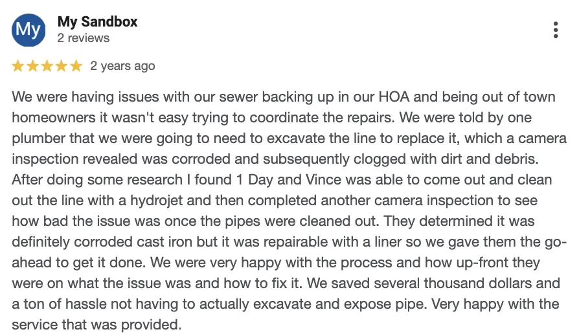View the reviewer's "2 reviews" count
Screen dimensions: 579x334
(x=84, y=38)
